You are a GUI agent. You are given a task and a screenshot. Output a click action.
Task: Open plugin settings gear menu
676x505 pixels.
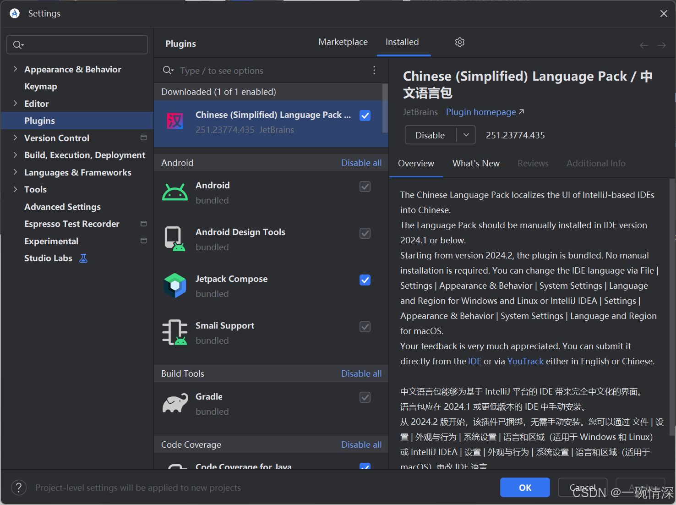[460, 42]
